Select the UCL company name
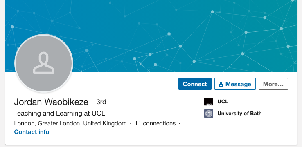Screen dimensions: 302x147 coord(223,101)
